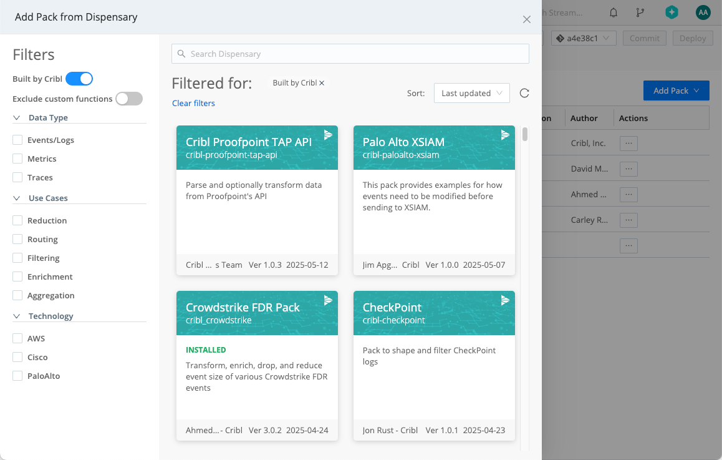The height and width of the screenshot is (460, 722).
Task: Open the a4e38c1 commit dropdown
Action: [x=584, y=37]
